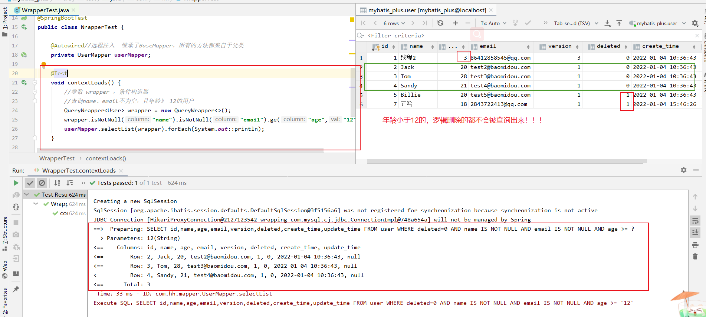Open the Favorites tool window
The image size is (706, 317).
click(4, 301)
